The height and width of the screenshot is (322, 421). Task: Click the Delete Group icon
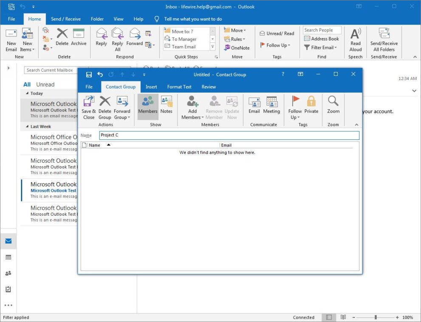point(105,108)
